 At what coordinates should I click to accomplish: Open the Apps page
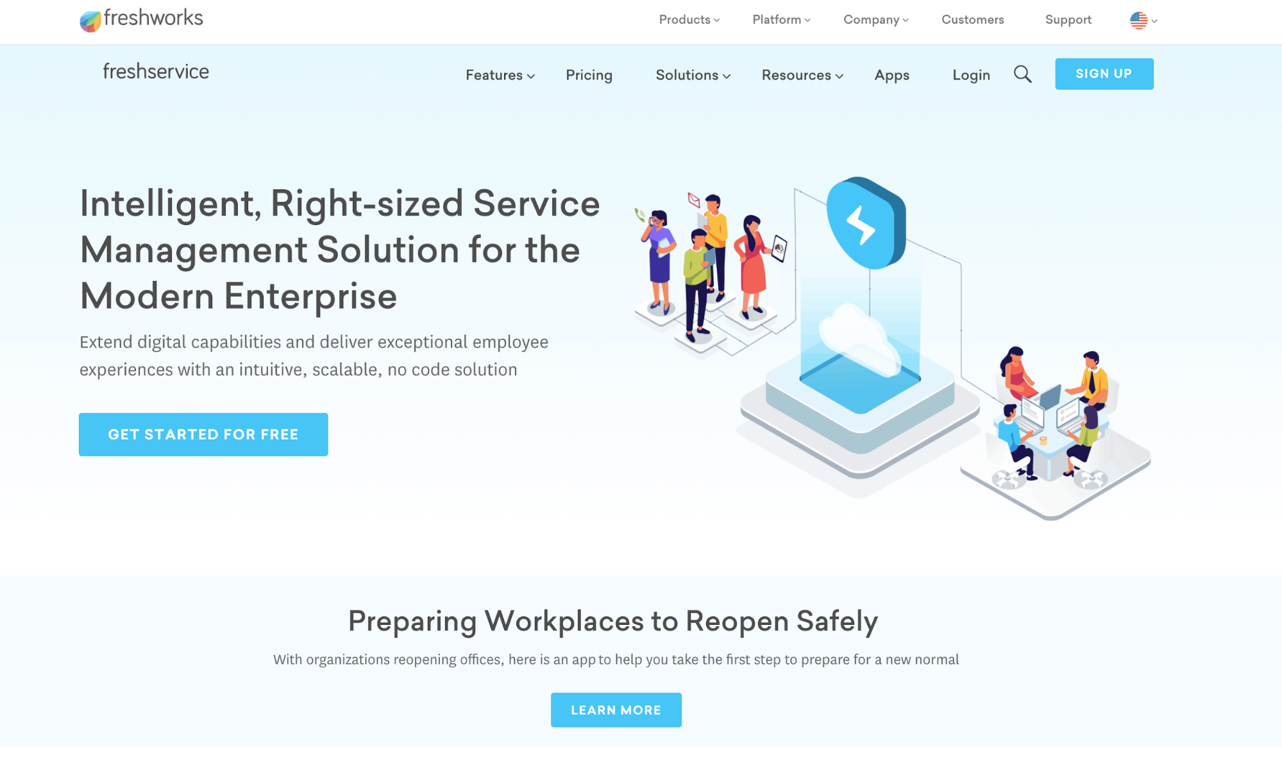click(x=891, y=75)
